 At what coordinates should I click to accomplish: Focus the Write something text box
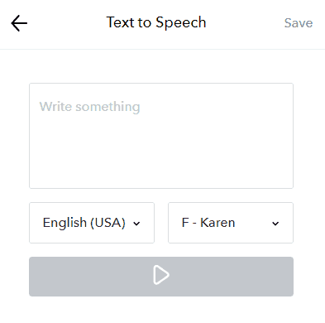click(161, 136)
